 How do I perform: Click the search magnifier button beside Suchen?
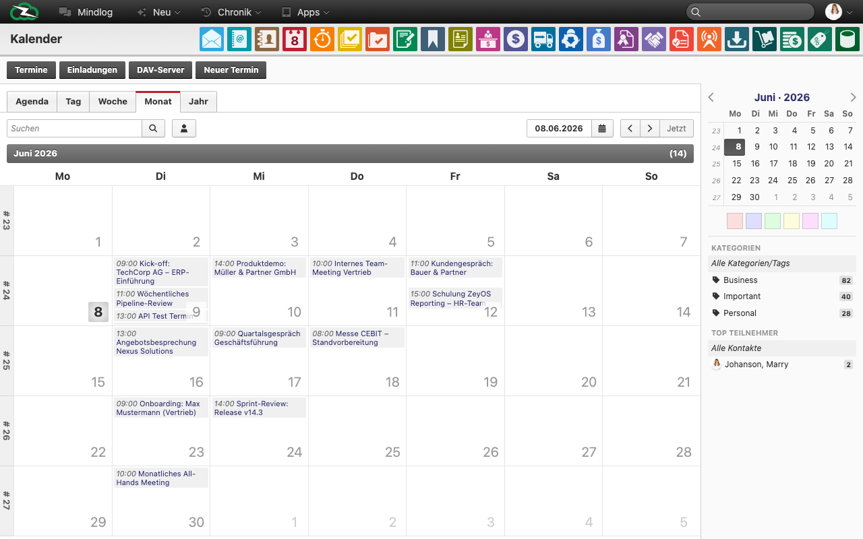tap(153, 128)
